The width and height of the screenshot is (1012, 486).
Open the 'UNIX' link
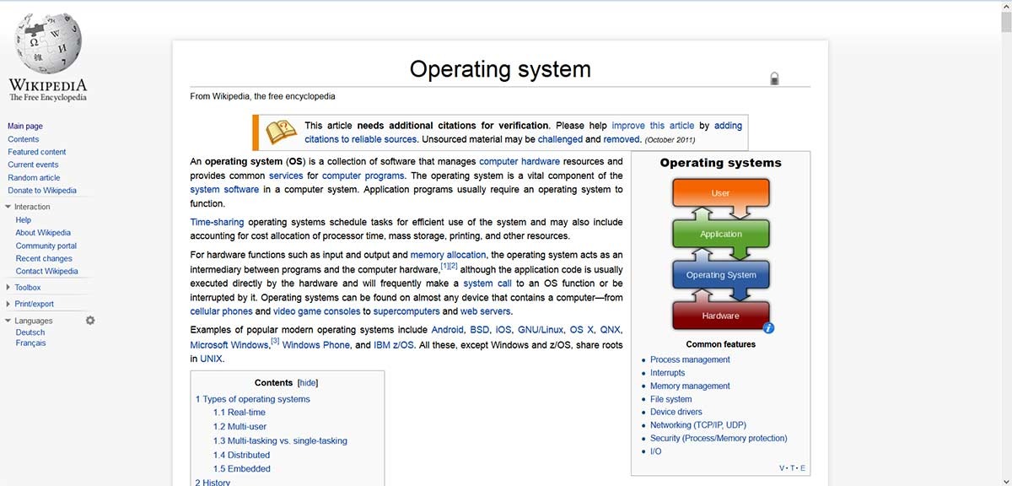pyautogui.click(x=212, y=359)
